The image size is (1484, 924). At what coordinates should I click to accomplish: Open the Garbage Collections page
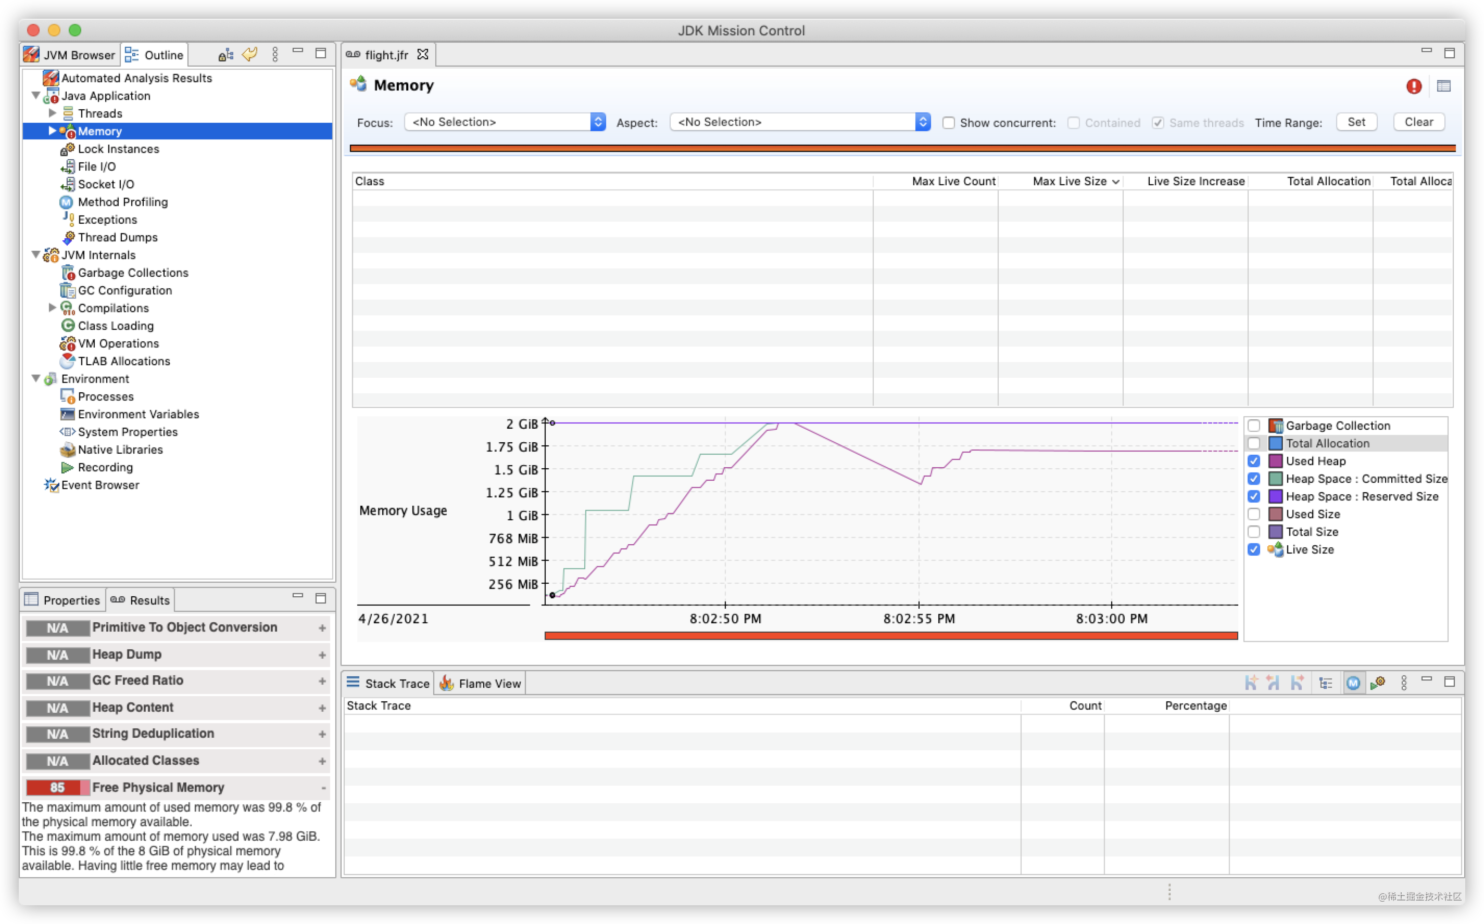[133, 273]
